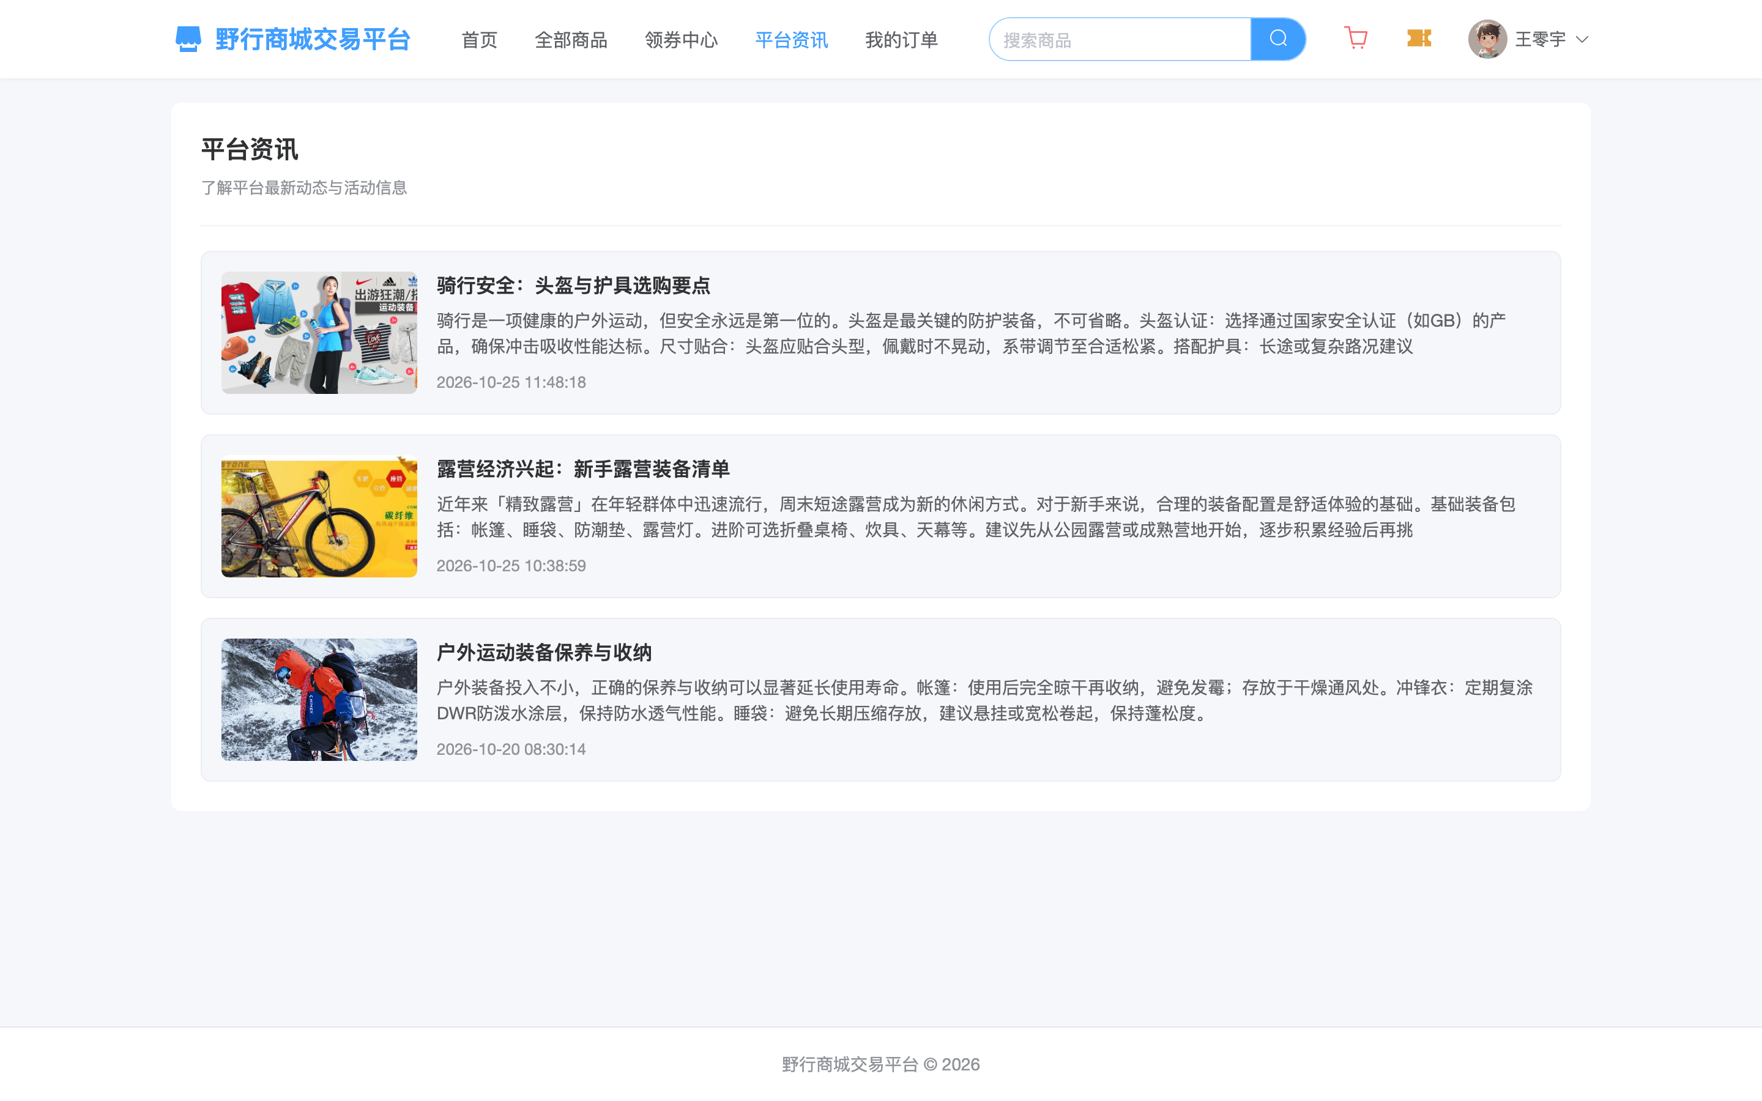The width and height of the screenshot is (1762, 1101).
Task: Expand the account dropdown chevron
Action: click(1582, 39)
